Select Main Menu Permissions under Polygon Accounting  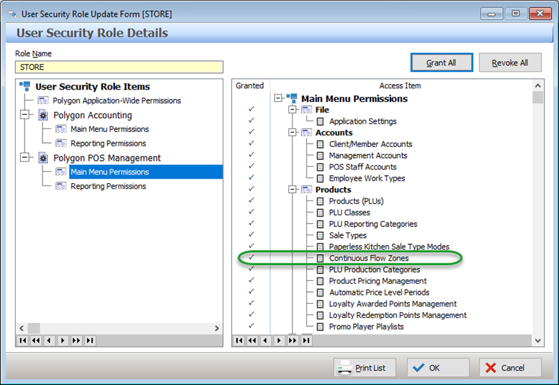click(110, 129)
